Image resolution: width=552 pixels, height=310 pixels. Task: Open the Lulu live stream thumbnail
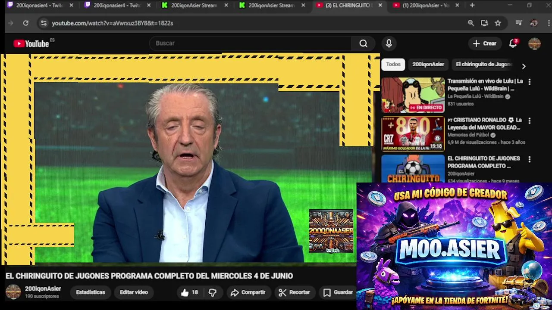pos(413,95)
